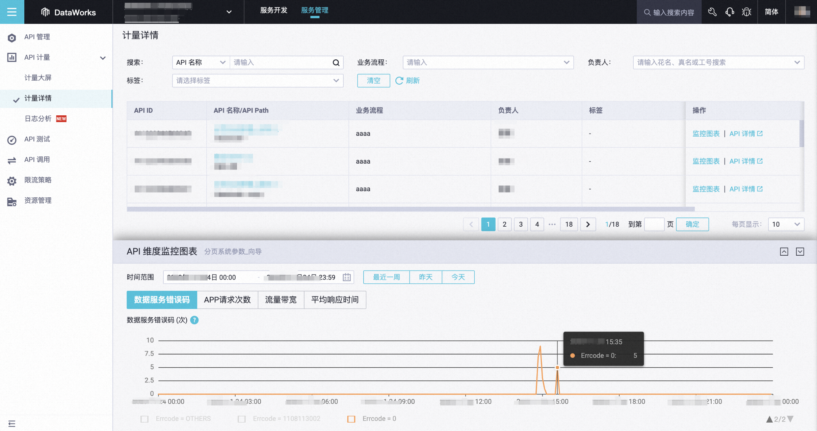Image resolution: width=817 pixels, height=431 pixels.
Task: Click legend page-down triangle
Action: point(790,419)
